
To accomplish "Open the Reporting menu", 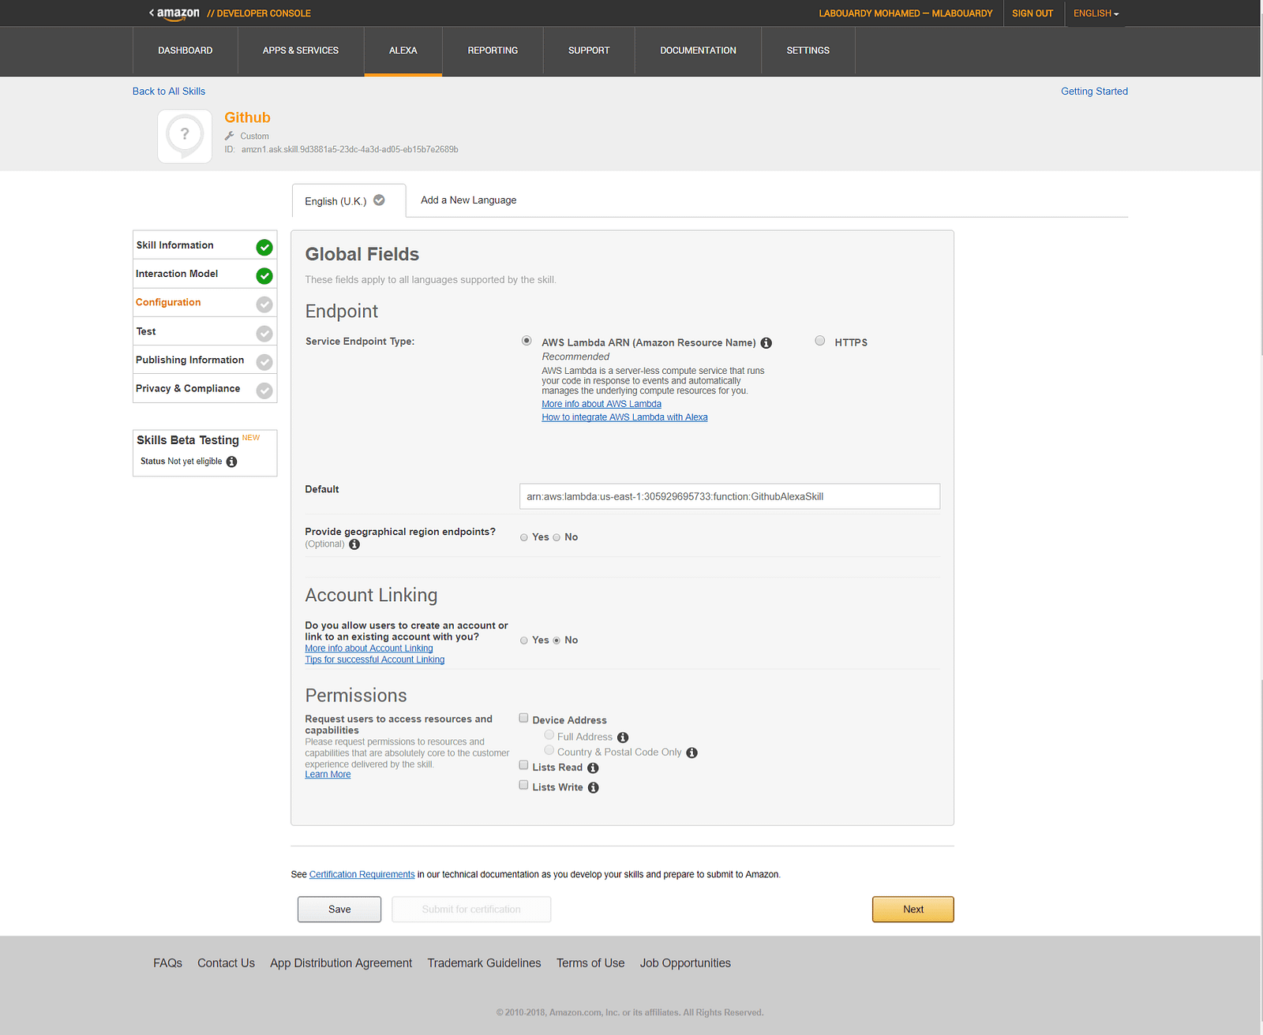I will tap(493, 50).
